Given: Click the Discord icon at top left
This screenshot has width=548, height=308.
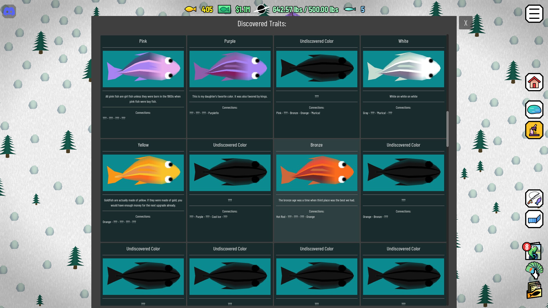Looking at the screenshot, I should coord(9,11).
